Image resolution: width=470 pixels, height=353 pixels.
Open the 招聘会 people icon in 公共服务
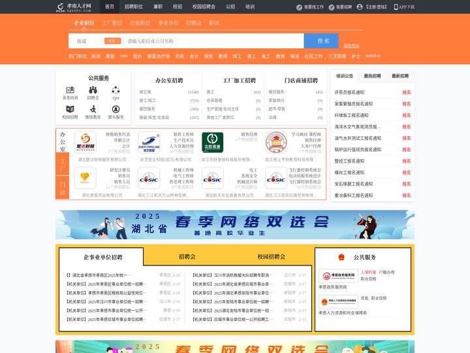click(x=93, y=90)
